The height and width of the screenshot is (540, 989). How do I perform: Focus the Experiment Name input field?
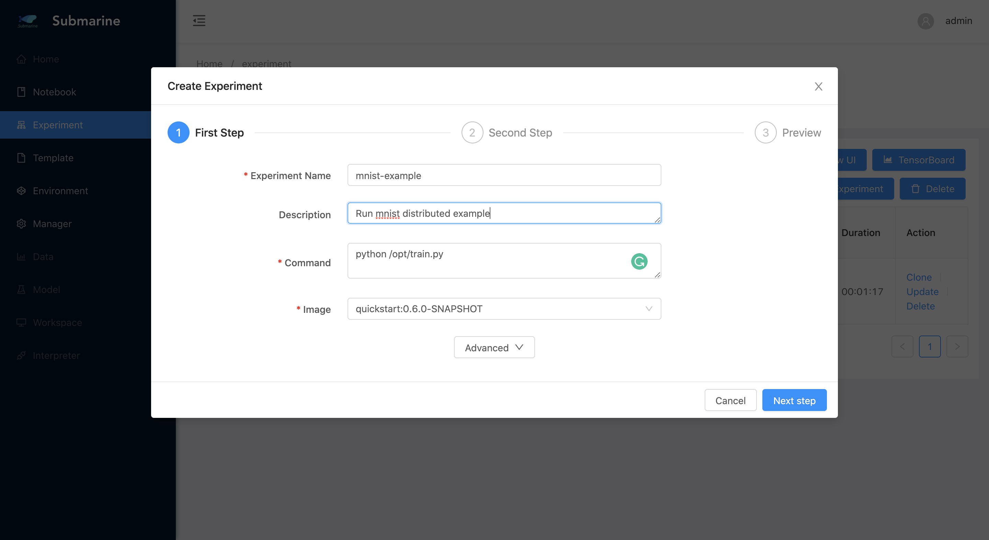(x=504, y=175)
